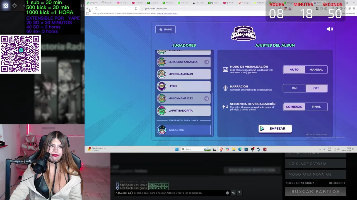The height and width of the screenshot is (200, 357).
Task: Open REGIONES: 3 selector in Dota
Action: point(337,183)
